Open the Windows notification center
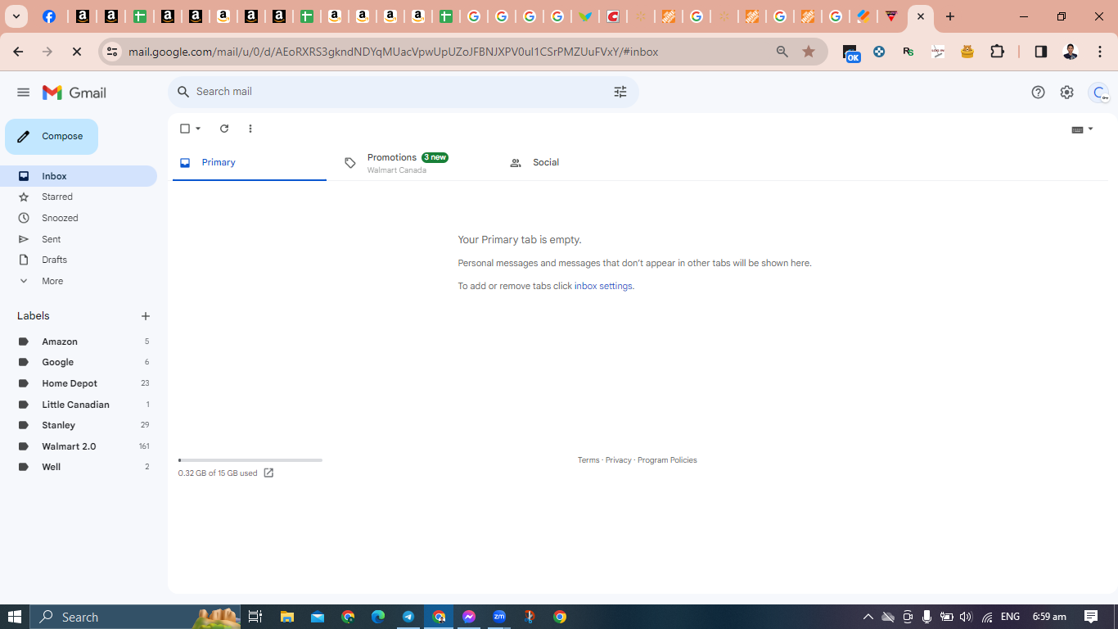Screen dimensions: 1118x629 1091,617
